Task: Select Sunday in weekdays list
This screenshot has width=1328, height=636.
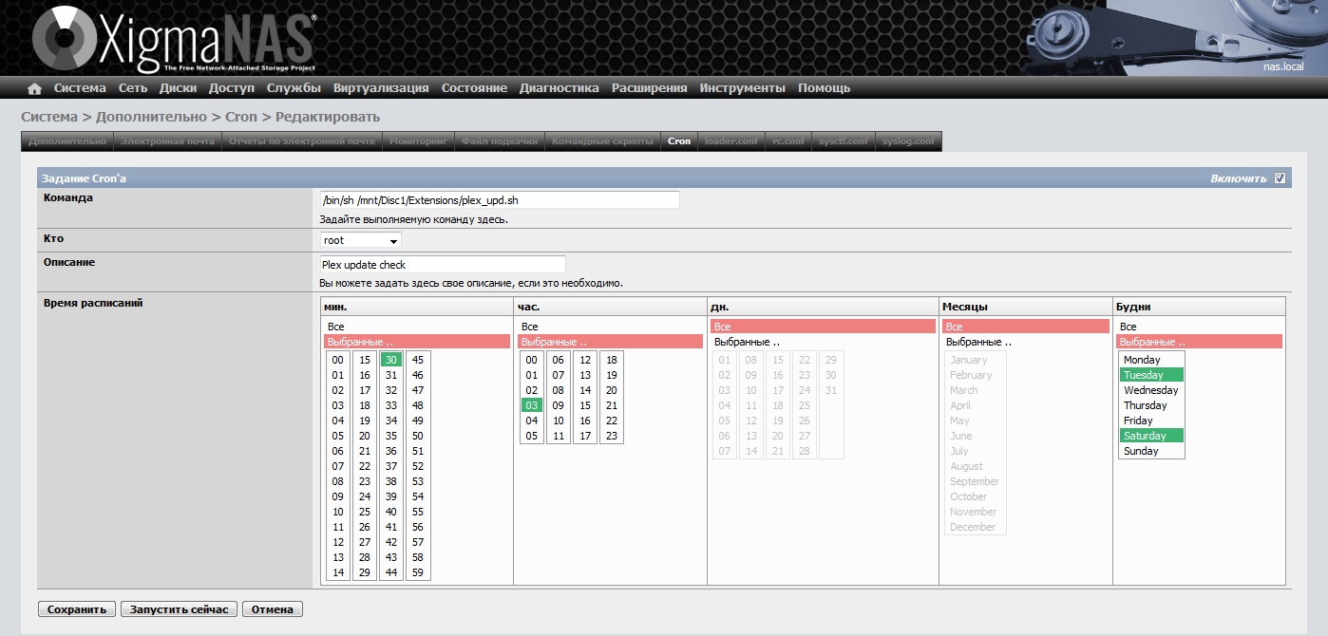Action: pos(1151,451)
